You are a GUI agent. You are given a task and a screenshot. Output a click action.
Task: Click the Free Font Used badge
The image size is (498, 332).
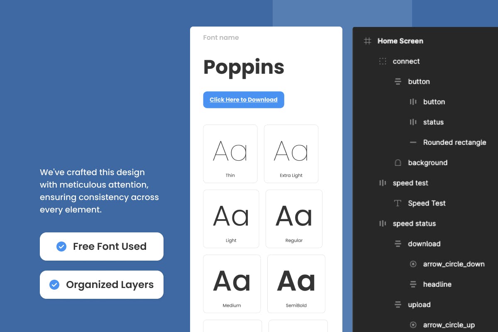click(x=102, y=247)
